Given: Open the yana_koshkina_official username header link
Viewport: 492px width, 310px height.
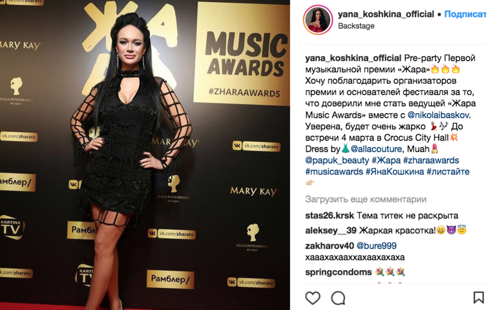Looking at the screenshot, I should click(386, 14).
